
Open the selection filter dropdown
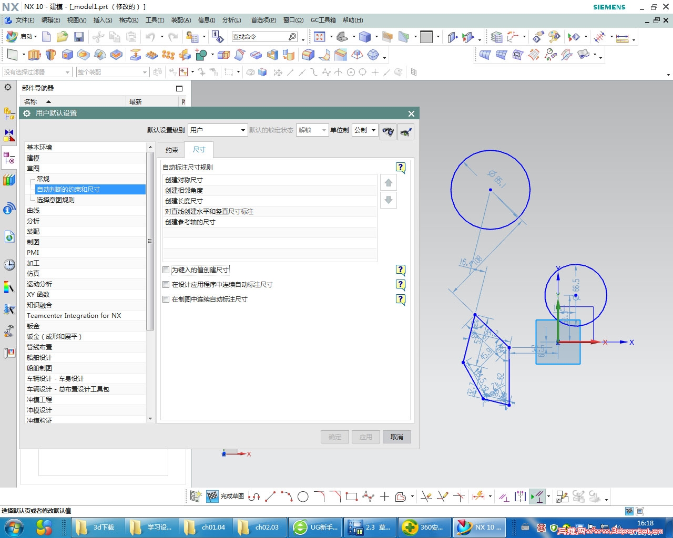[x=37, y=72]
